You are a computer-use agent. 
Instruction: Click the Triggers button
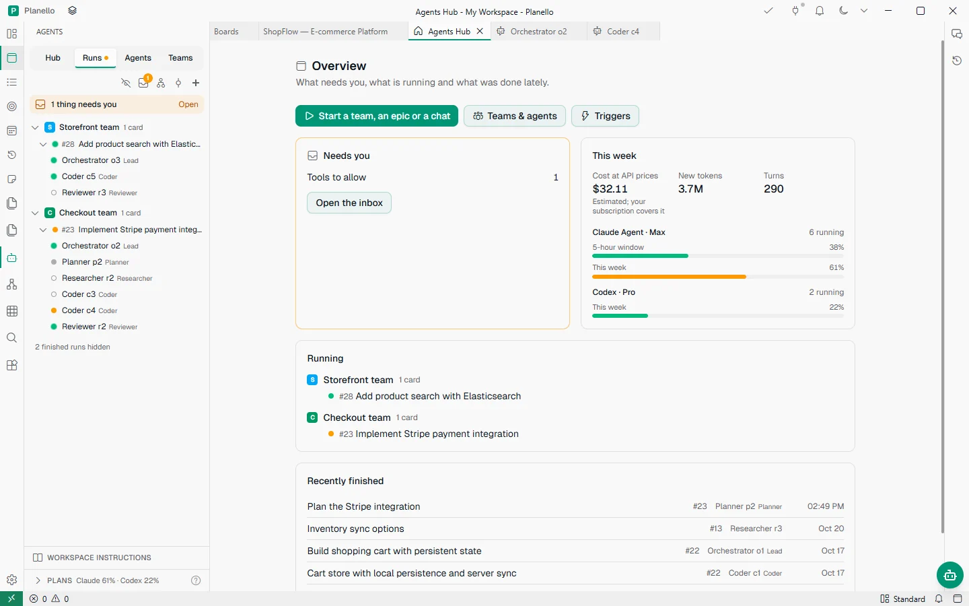[605, 116]
